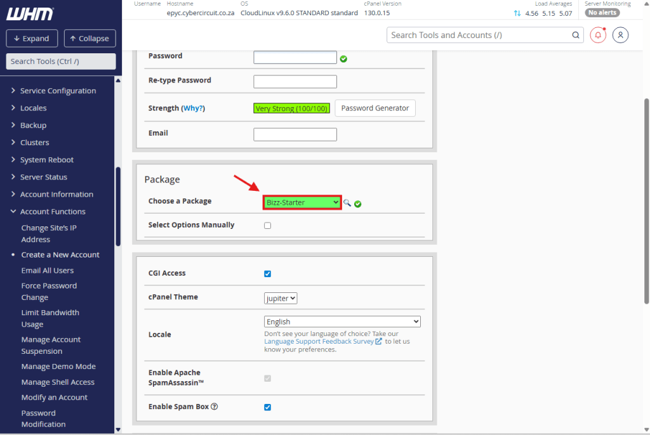
Task: Open the Language Support Feedback Survey link
Action: tap(319, 342)
